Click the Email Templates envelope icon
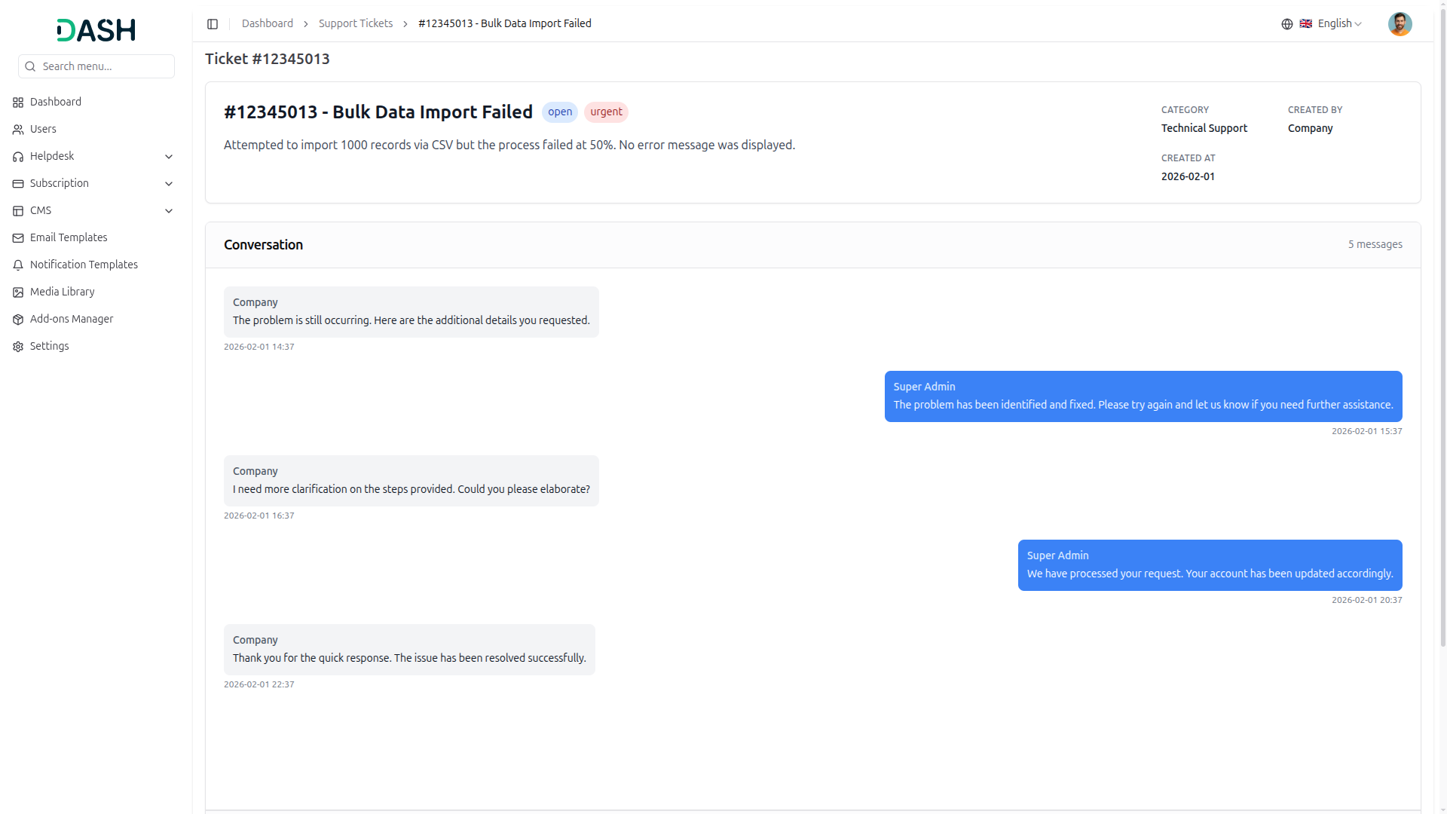The image size is (1447, 814). pos(18,238)
